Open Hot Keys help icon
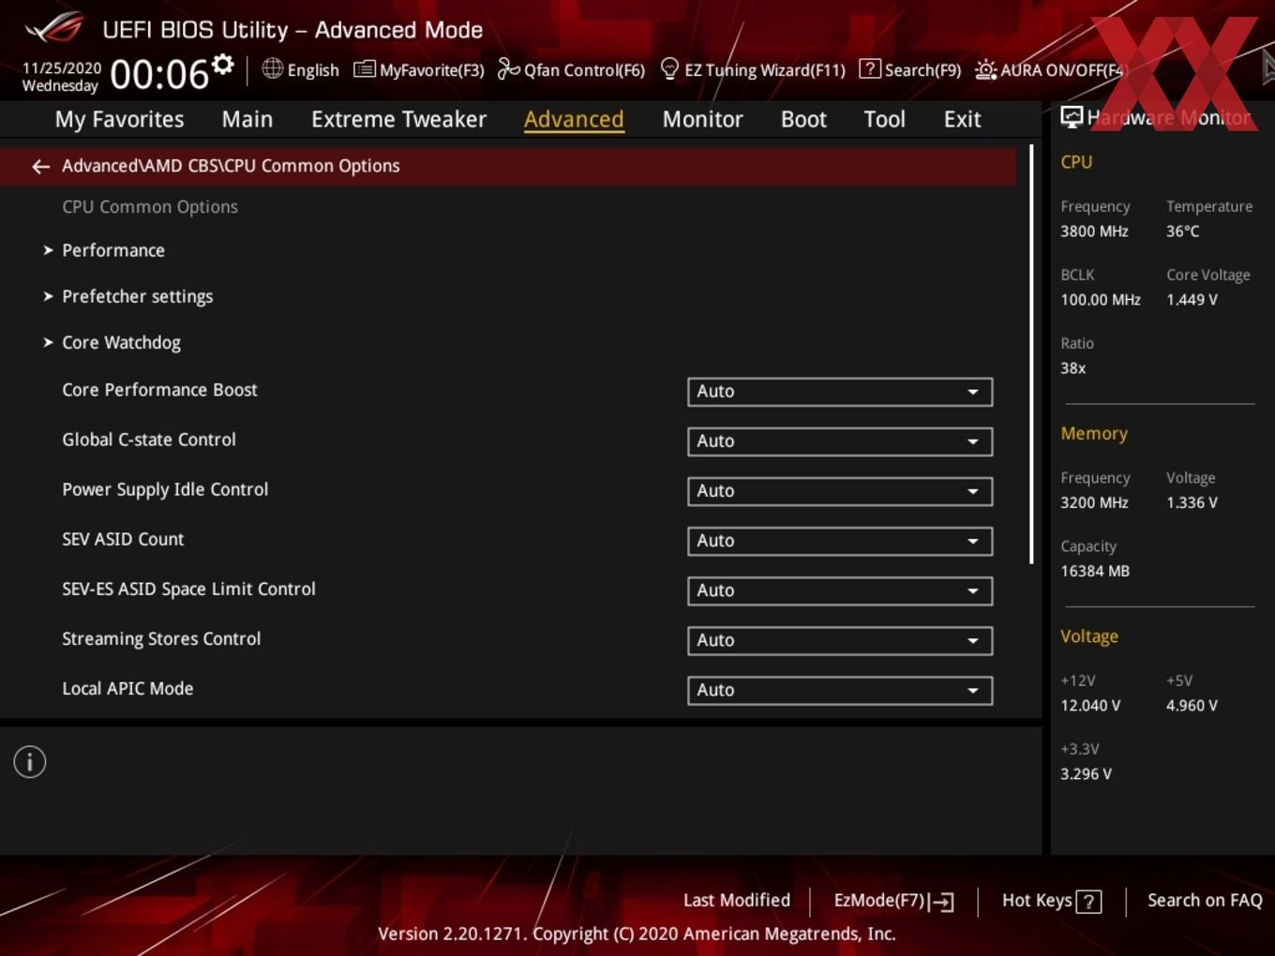The width and height of the screenshot is (1275, 956). click(x=1088, y=902)
